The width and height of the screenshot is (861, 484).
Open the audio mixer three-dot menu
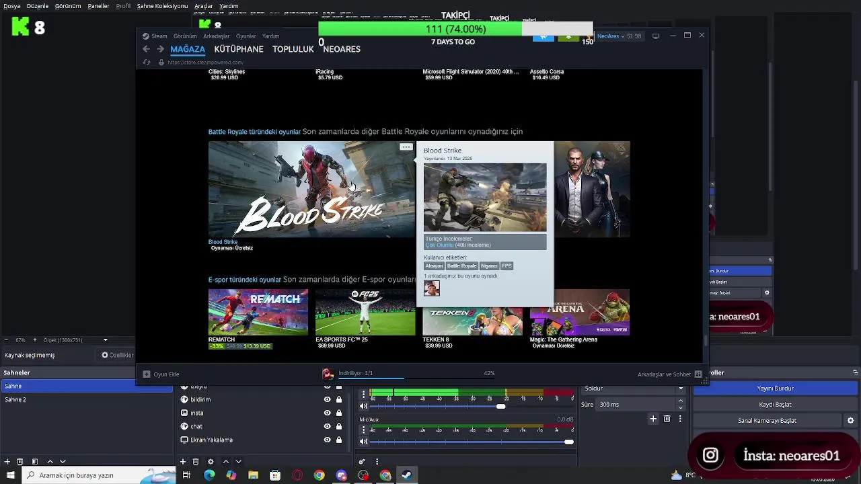tap(377, 462)
